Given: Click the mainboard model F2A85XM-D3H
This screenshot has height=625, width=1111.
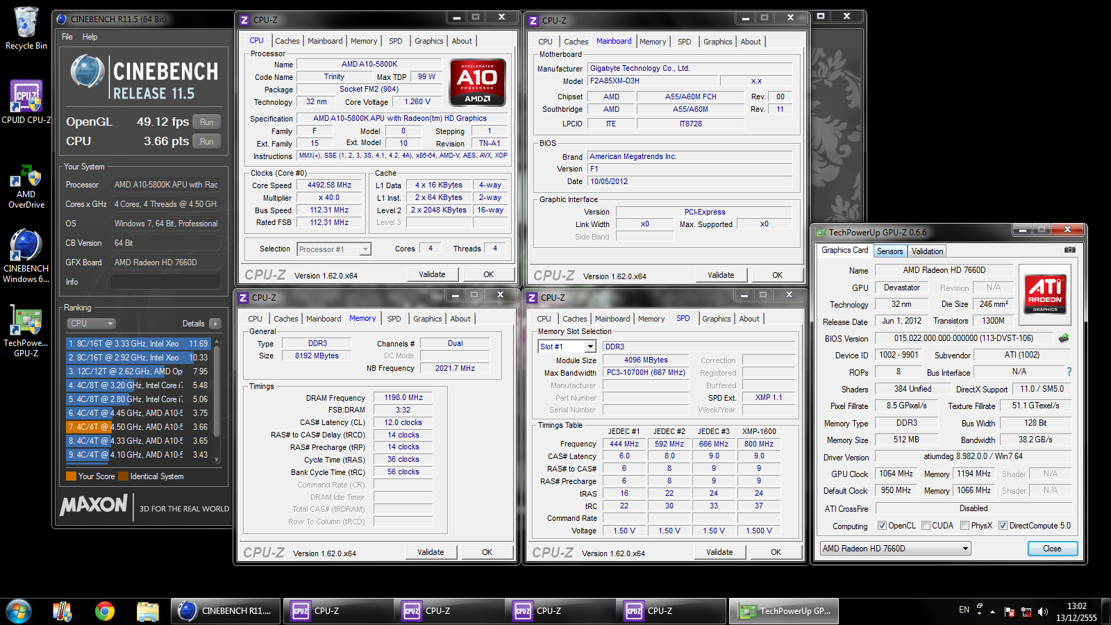Looking at the screenshot, I should (652, 81).
